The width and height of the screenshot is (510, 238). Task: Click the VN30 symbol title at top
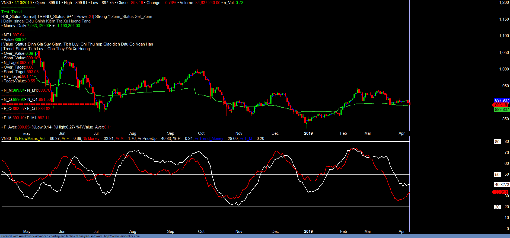[x=6, y=3]
